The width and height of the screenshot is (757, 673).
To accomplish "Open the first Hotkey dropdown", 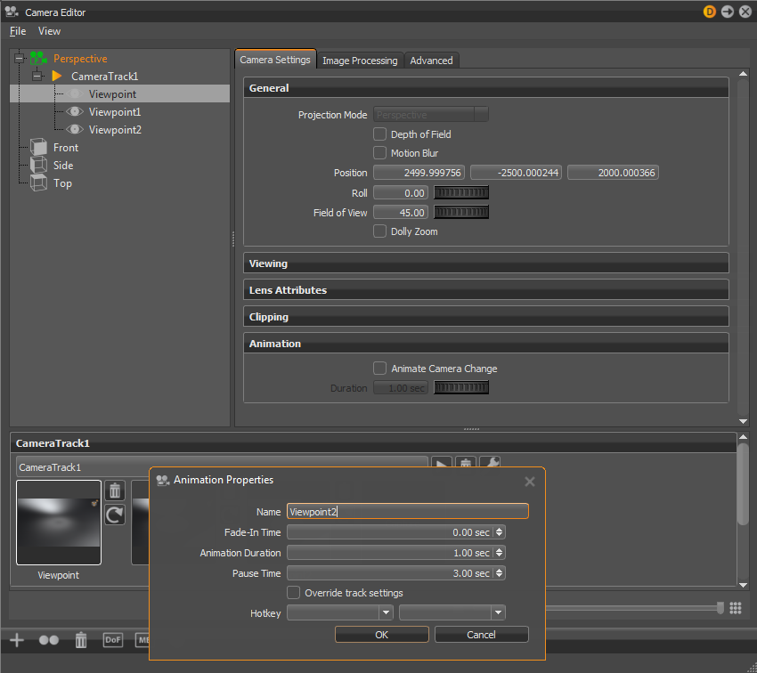I will (340, 612).
